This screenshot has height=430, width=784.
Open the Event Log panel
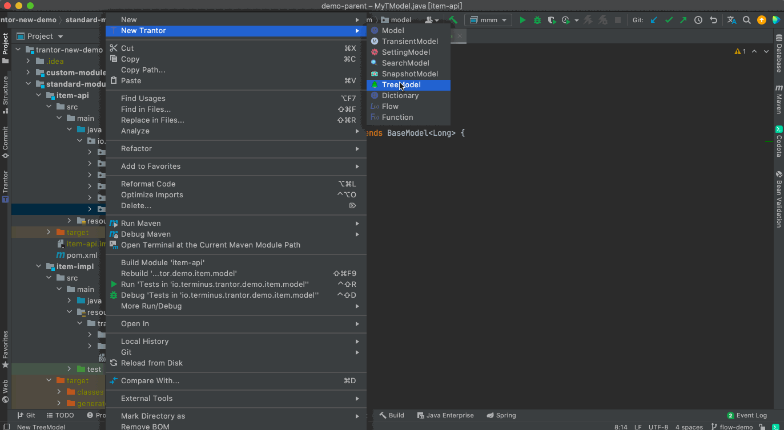click(x=747, y=415)
